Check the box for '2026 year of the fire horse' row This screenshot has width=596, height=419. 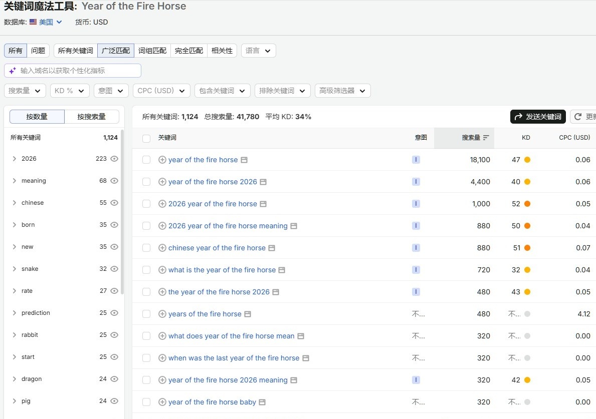click(x=146, y=204)
